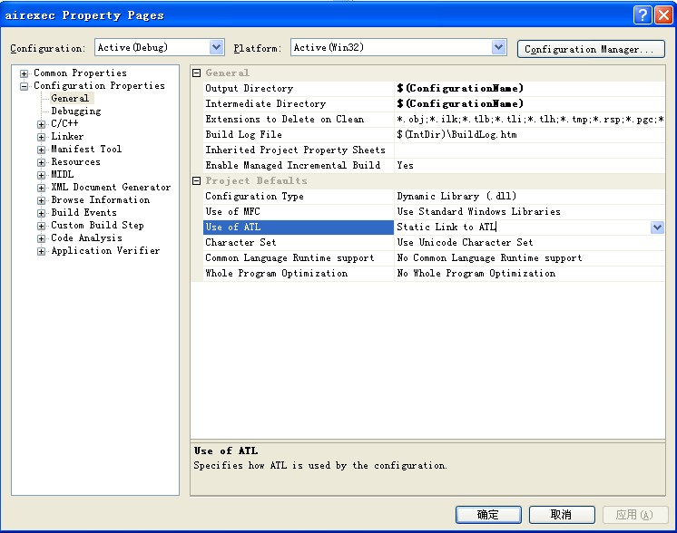Collapse the Configuration Properties node
The width and height of the screenshot is (677, 533).
[x=25, y=86]
